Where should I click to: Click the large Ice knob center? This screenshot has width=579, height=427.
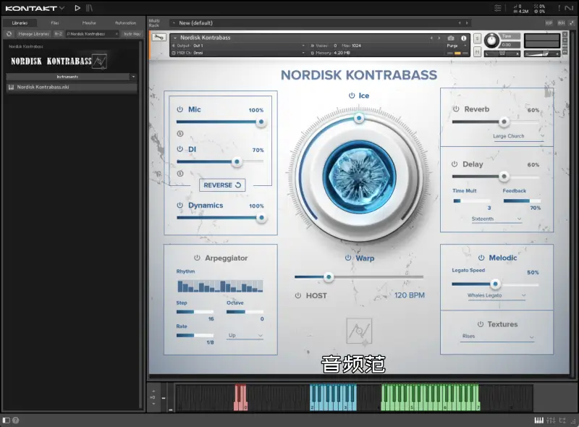click(x=359, y=177)
